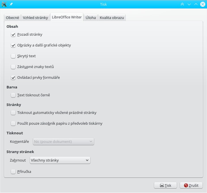This screenshot has width=207, height=193.
Task: Click the Obsah section heading
Action: tap(12, 26)
